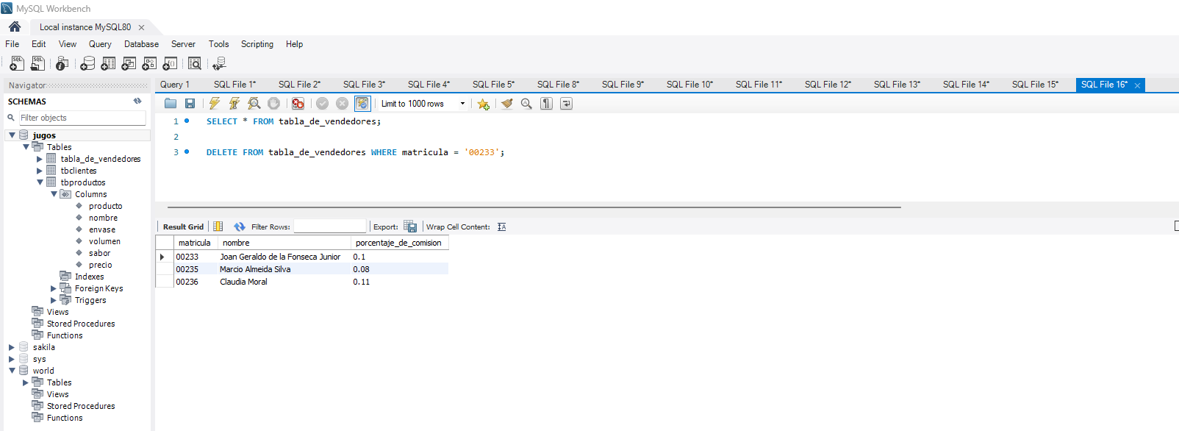This screenshot has height=431, width=1179.
Task: Click horizontal scrollbar of SQL editor
Action: (534, 207)
